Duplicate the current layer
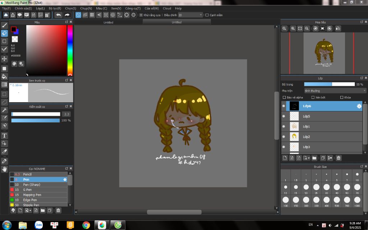 coord(323,158)
